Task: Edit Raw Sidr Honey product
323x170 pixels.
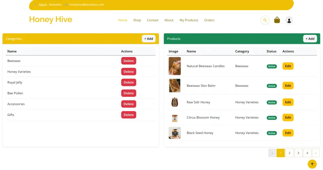Action: 288,102
